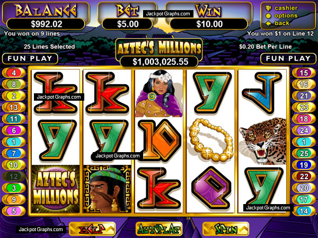318x238 pixels.
Task: Select payline 15 purple marker
Action: tap(304, 73)
